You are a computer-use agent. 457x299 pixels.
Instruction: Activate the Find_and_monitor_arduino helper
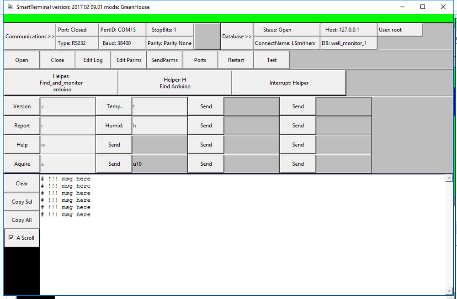point(61,82)
